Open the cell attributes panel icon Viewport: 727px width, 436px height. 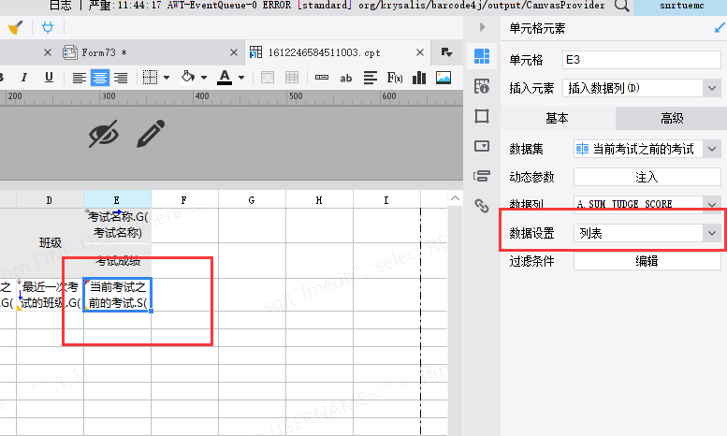[x=482, y=86]
